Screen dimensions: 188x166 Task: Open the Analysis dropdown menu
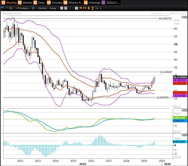pyautogui.click(x=23, y=8)
